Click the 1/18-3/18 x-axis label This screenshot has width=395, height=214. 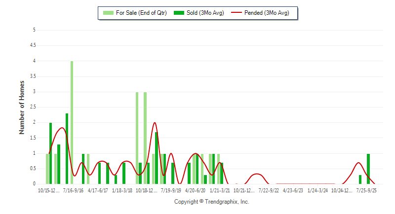click(122, 190)
